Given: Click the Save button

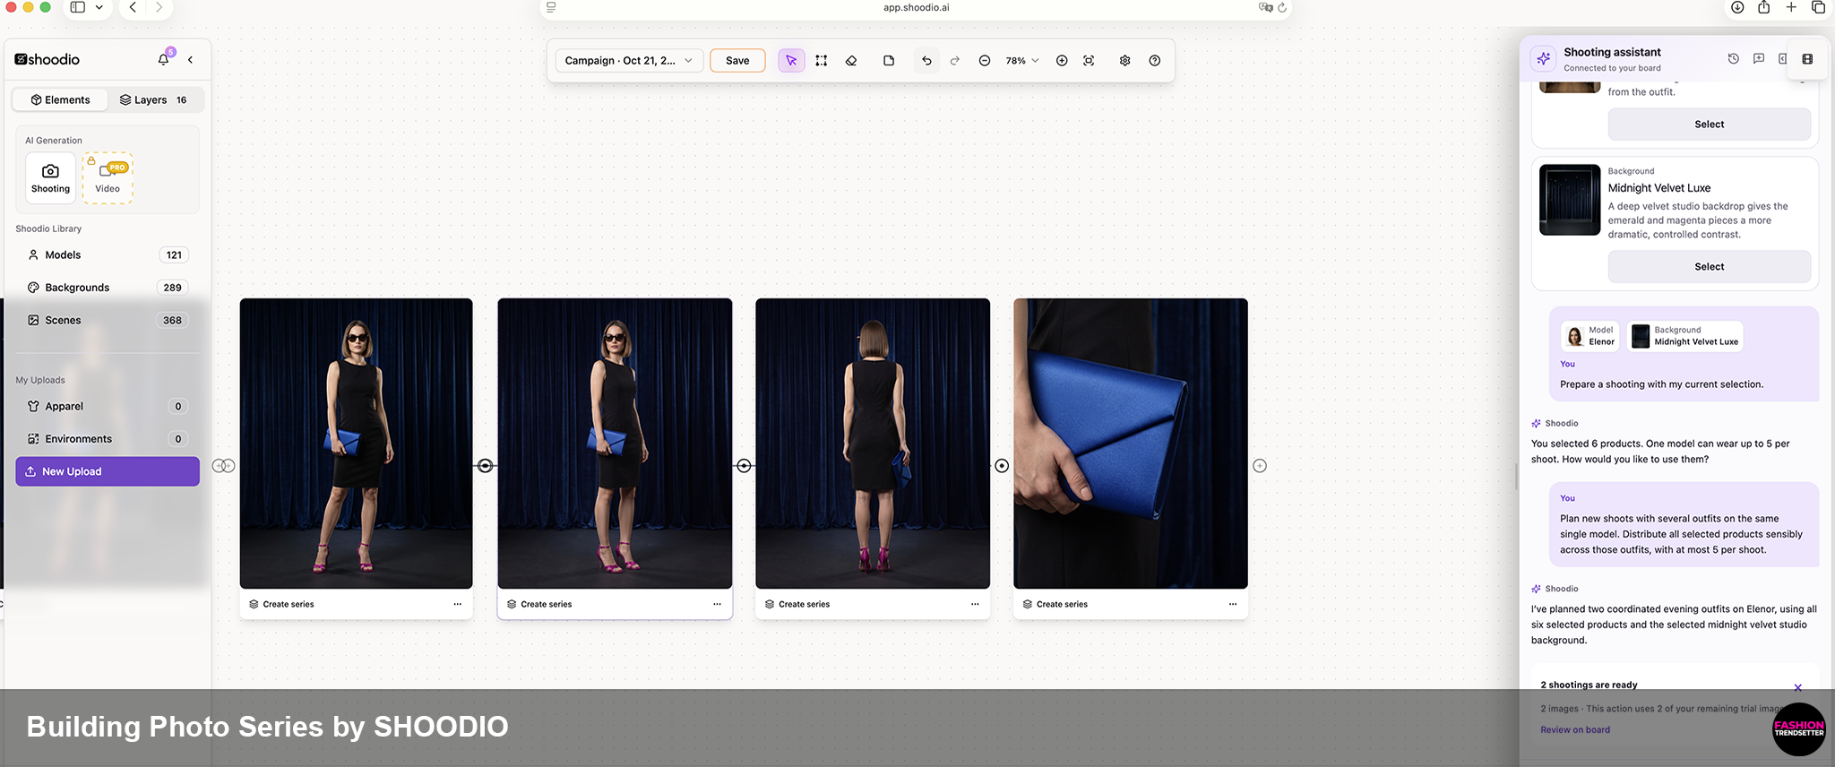Looking at the screenshot, I should point(737,61).
